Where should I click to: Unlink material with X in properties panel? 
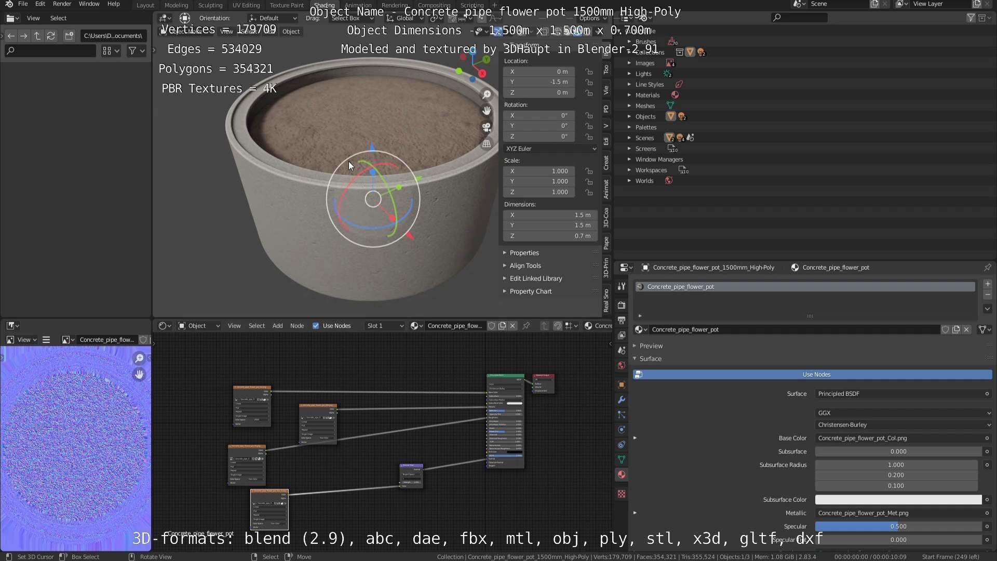tap(966, 330)
